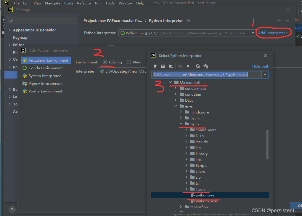Open the Window menu

click(x=126, y=3)
